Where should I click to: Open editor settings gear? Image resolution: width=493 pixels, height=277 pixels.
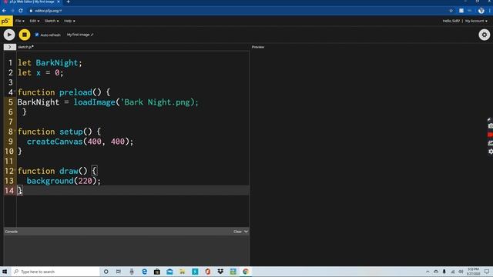(x=485, y=35)
